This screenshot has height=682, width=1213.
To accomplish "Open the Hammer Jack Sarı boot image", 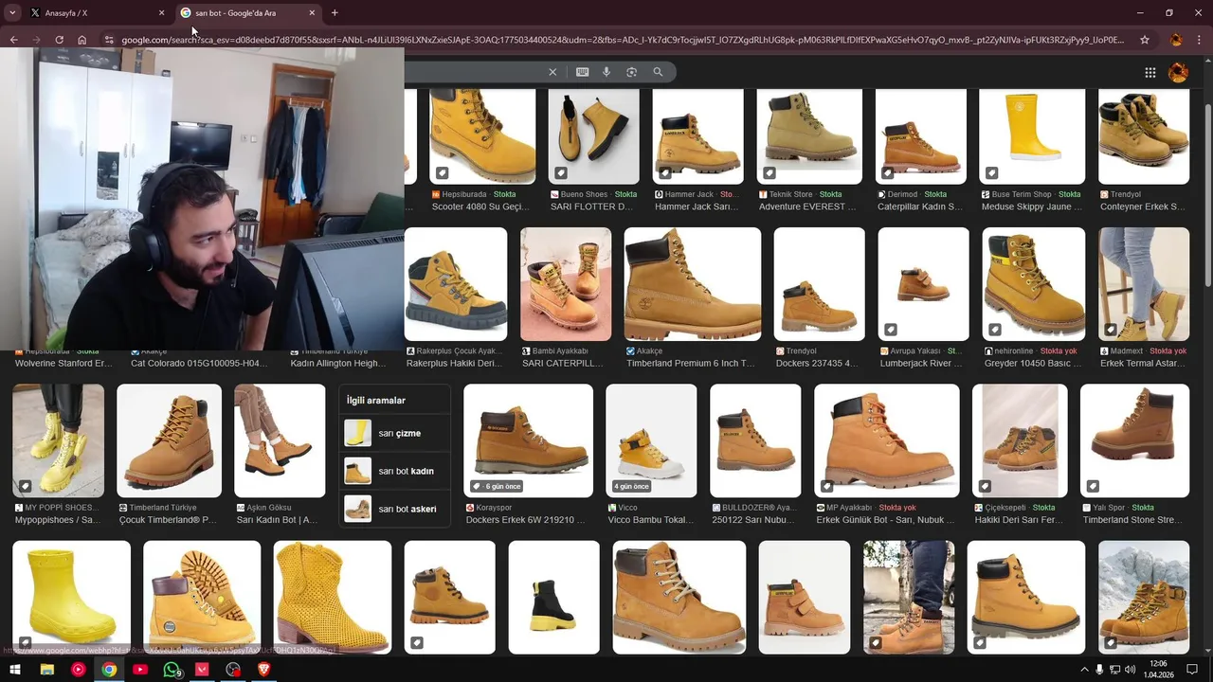I will tap(698, 135).
